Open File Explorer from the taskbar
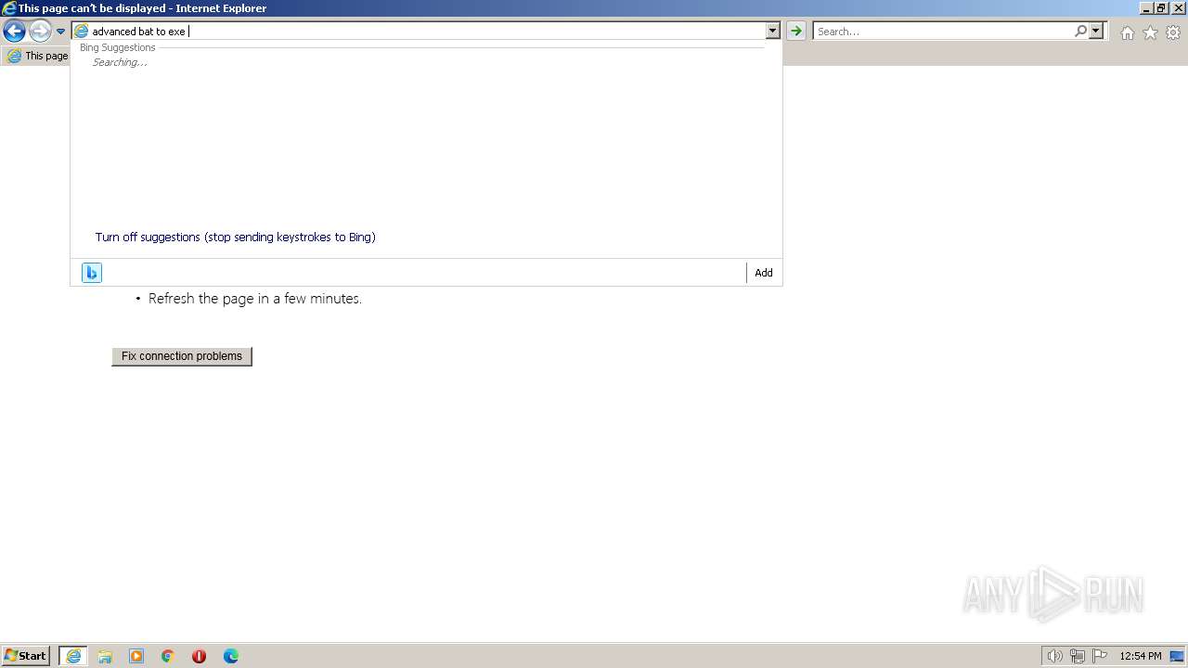This screenshot has height=668, width=1188. (105, 656)
